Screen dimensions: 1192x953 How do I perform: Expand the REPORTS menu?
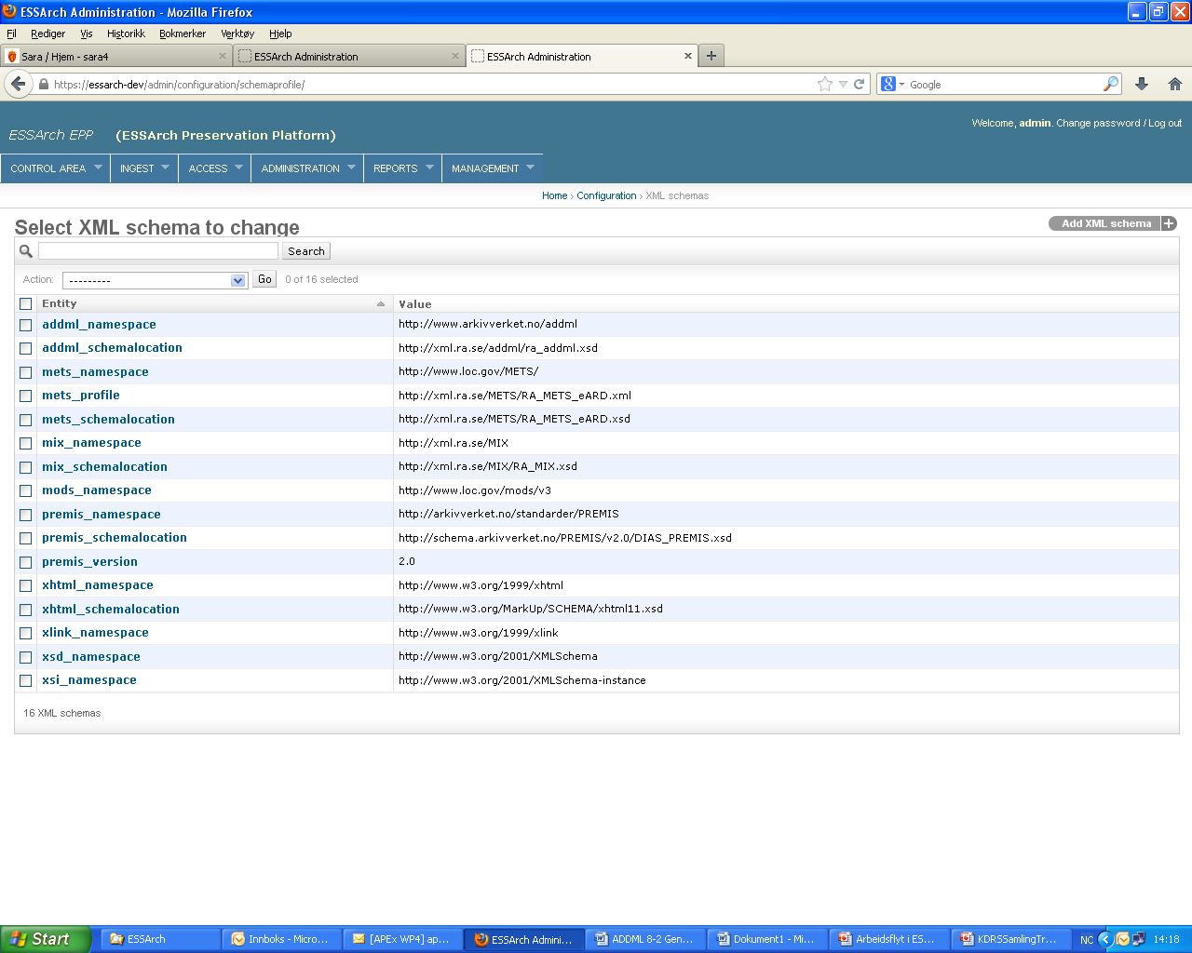pos(403,168)
